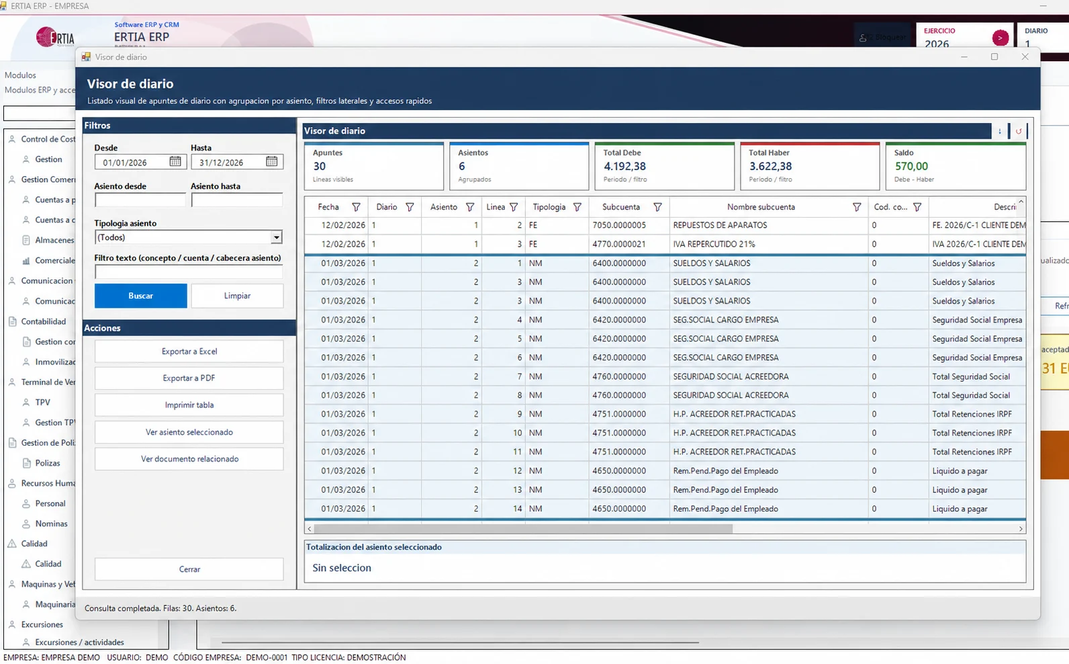Open the Linea column filter
Viewport: 1069px width, 664px height.
[514, 207]
